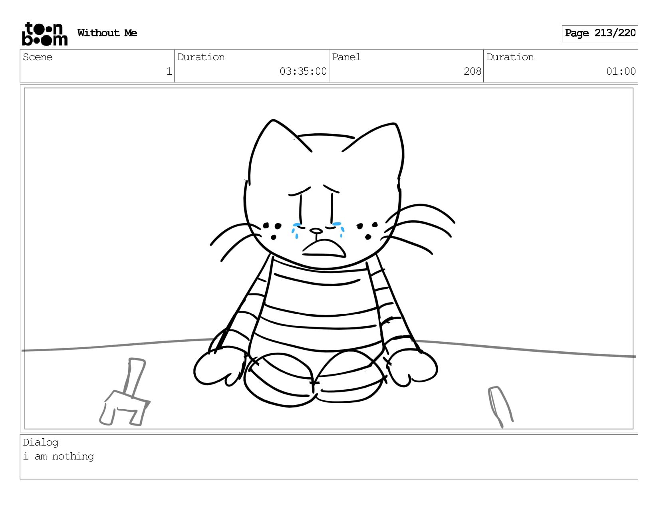Viewport: 659px width, 509px height.
Task: Click the scene duration '03:35:00'
Action: (303, 71)
